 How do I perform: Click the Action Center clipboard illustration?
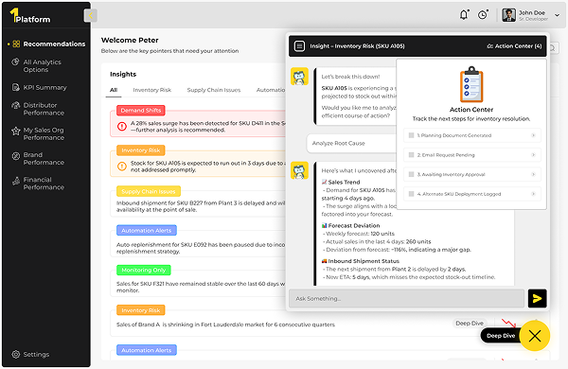(x=471, y=84)
